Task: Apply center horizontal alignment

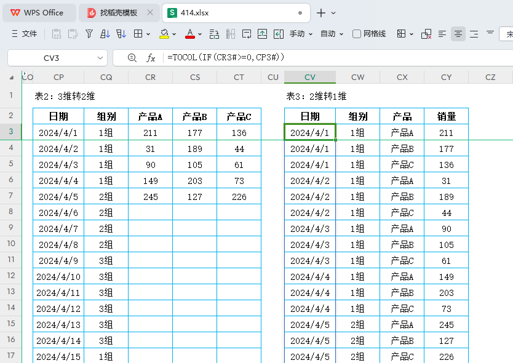Action: pos(458,34)
